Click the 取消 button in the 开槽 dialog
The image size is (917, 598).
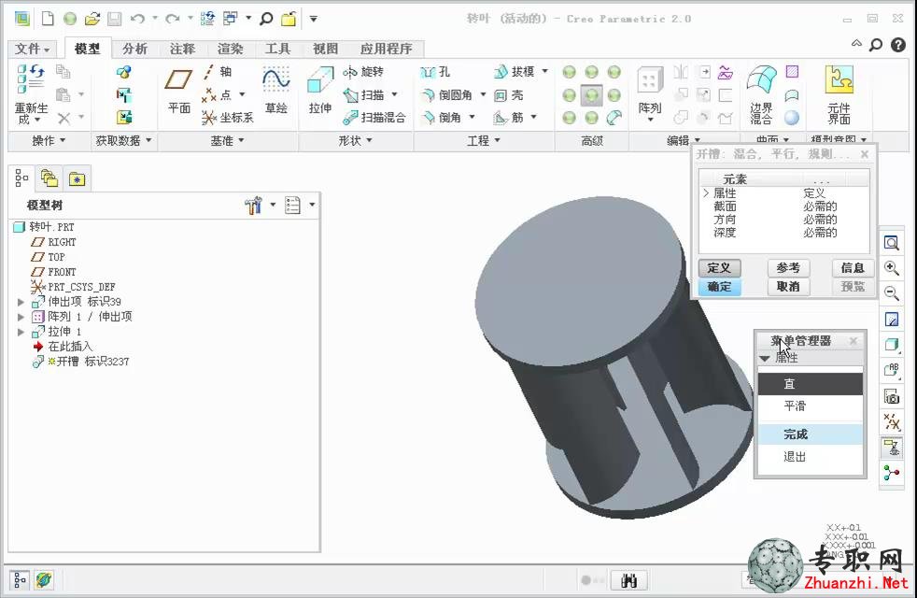pyautogui.click(x=788, y=287)
